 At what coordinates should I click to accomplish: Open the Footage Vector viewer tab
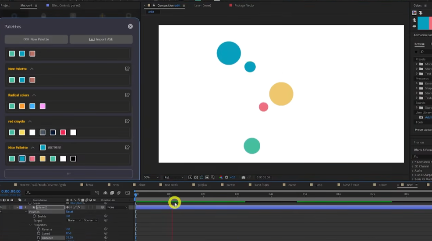click(244, 6)
